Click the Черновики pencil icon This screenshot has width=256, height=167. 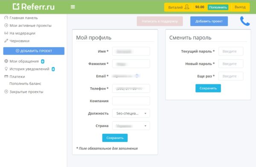coord(6,41)
